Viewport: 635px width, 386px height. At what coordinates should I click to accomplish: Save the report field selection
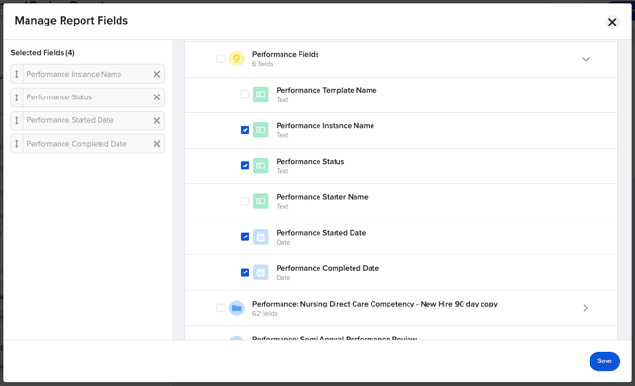coord(604,360)
